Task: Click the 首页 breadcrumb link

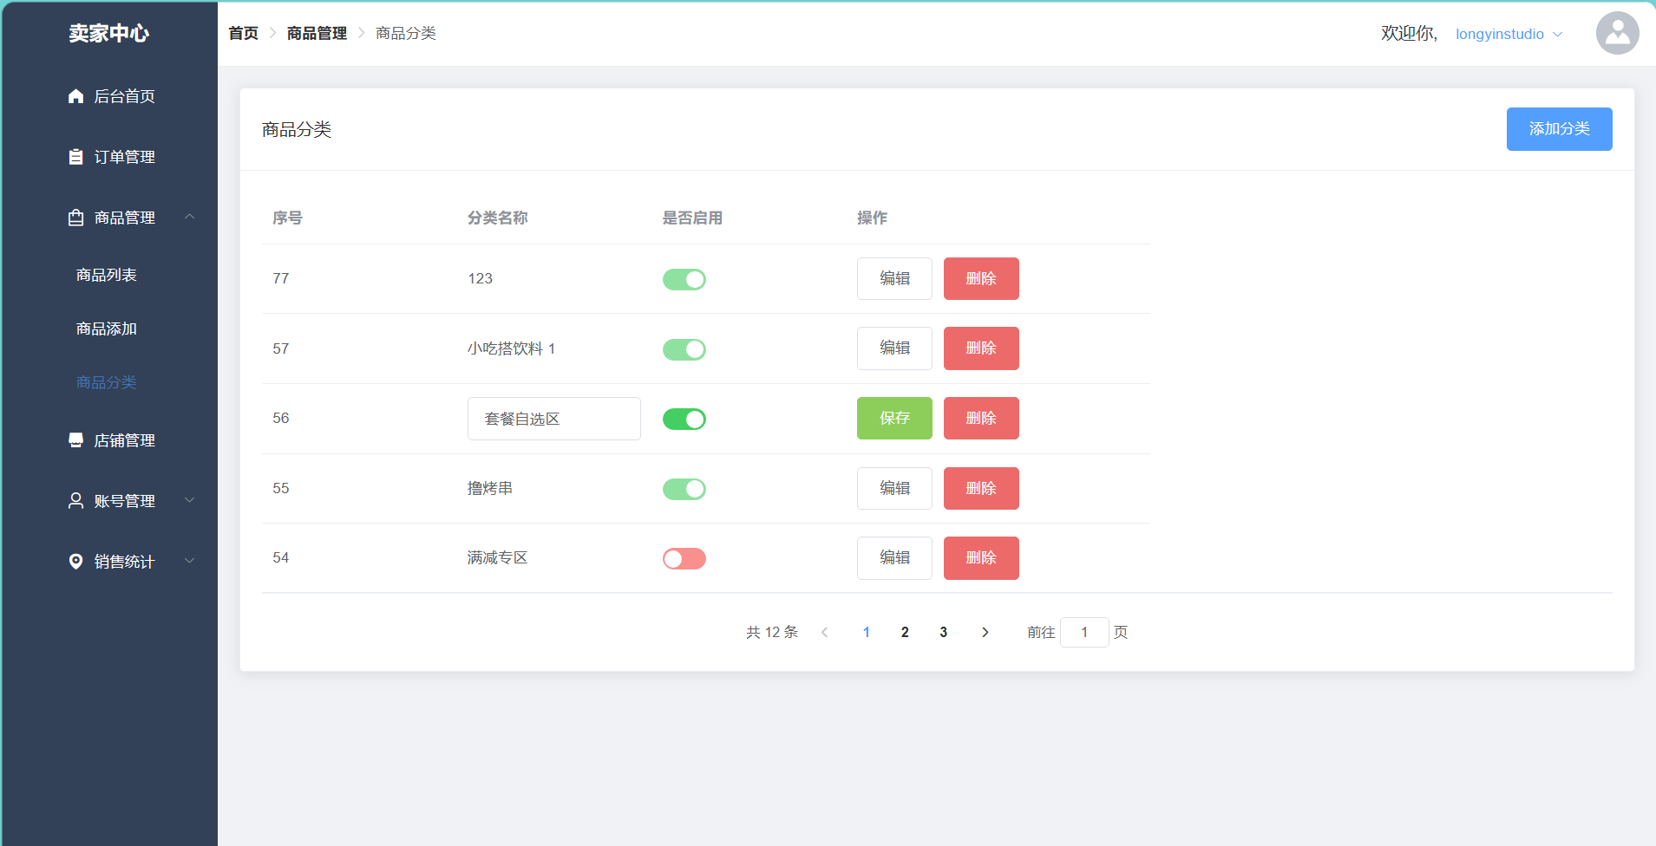Action: pyautogui.click(x=243, y=33)
